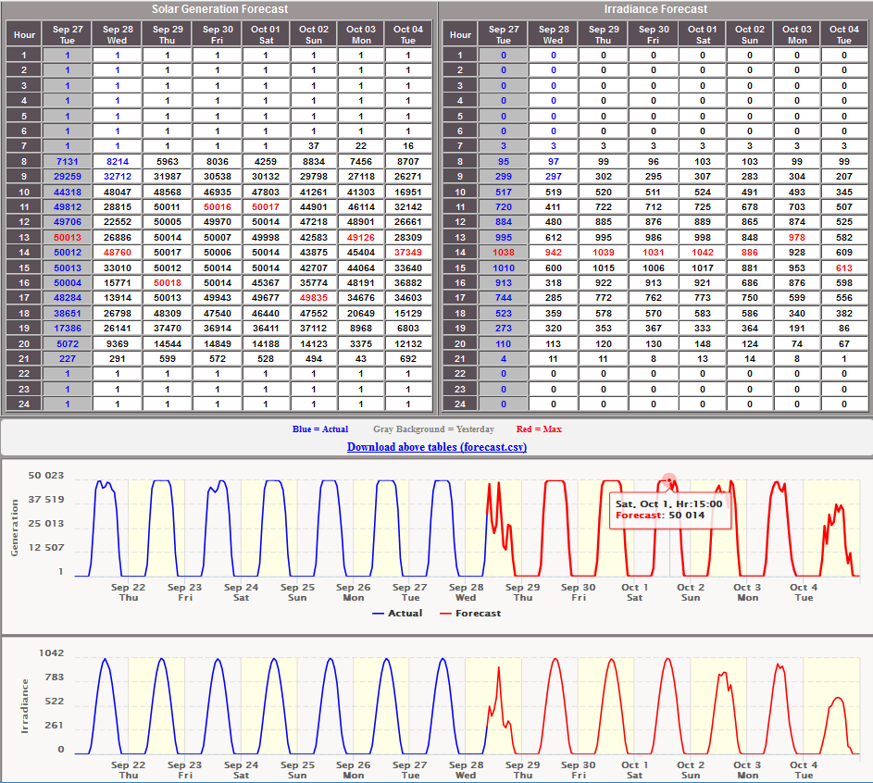Click the Irradiance Forecast title bar

[x=655, y=9]
